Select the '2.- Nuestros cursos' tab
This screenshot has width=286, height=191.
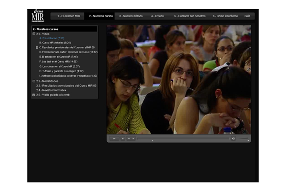[101, 16]
